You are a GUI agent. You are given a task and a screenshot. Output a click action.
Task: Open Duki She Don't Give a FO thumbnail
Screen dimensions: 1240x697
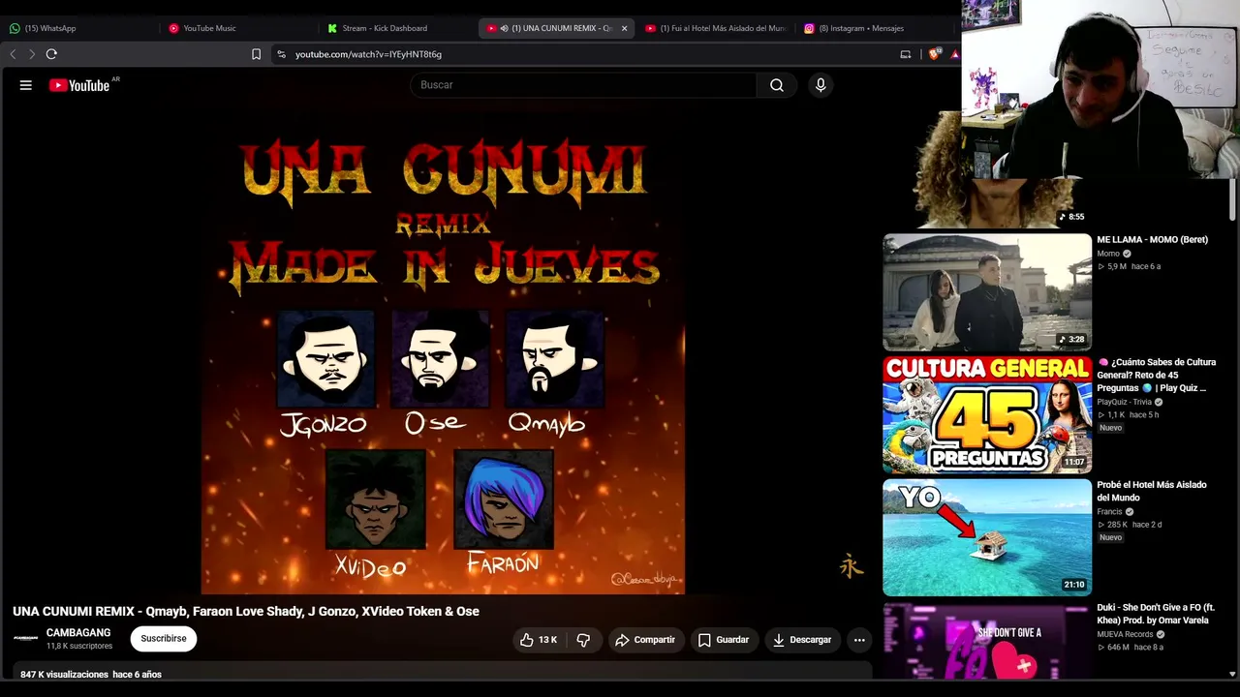[x=987, y=640]
